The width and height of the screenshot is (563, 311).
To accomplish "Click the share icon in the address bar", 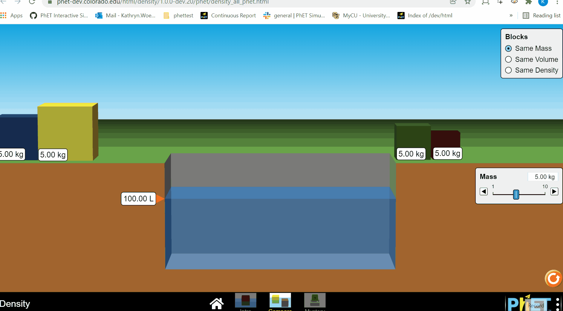I will [454, 2].
